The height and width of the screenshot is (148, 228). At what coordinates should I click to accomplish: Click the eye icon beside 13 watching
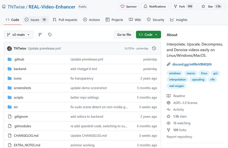tap(168, 123)
